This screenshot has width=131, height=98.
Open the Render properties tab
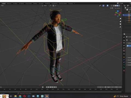[124, 41]
